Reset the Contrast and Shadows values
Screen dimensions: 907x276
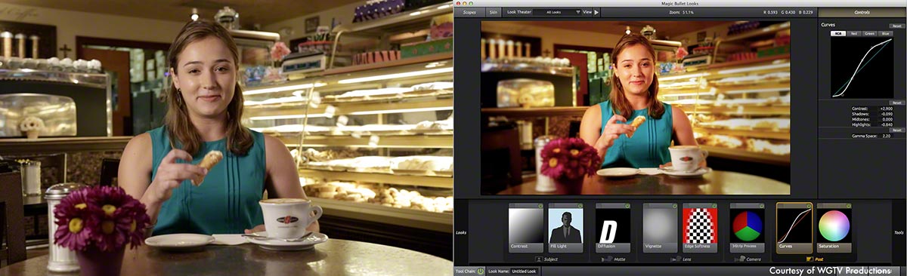[896, 103]
